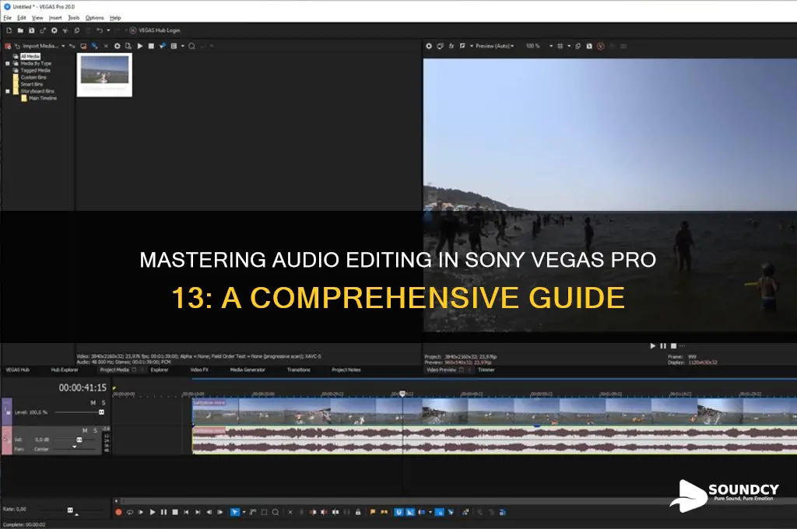This screenshot has width=797, height=529.
Task: Open Video Output FX (fx) in preview toolbar
Action: click(451, 46)
